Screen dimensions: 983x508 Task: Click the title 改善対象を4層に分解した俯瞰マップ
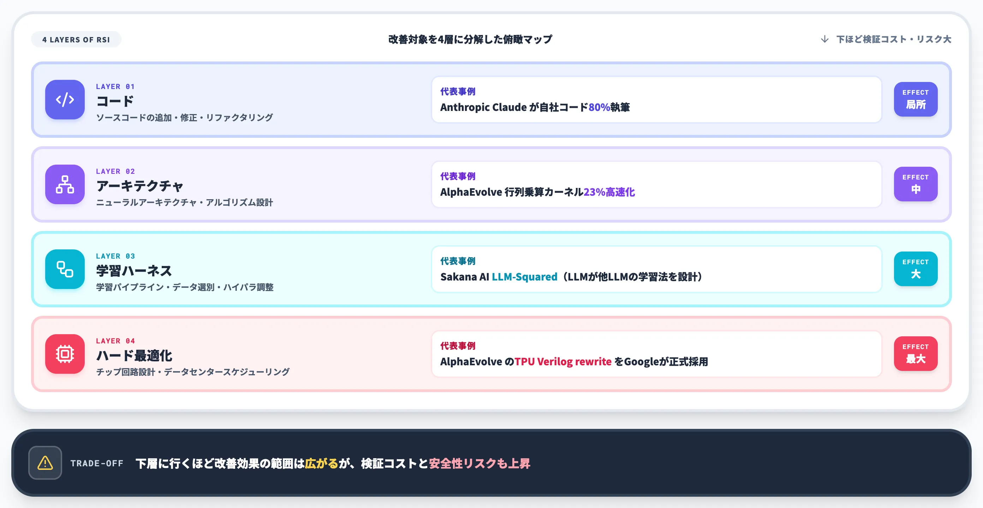pos(470,39)
